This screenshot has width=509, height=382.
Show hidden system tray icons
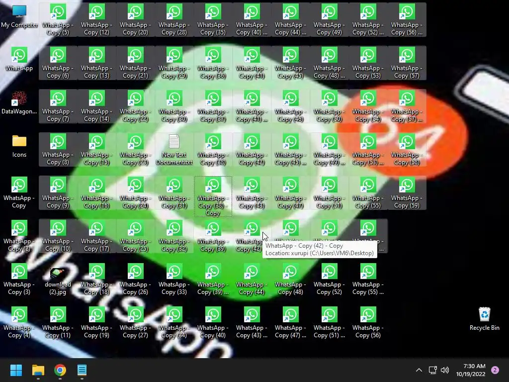click(x=419, y=370)
